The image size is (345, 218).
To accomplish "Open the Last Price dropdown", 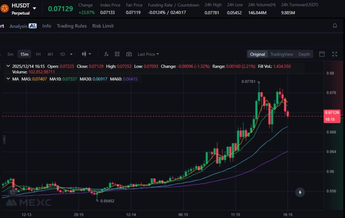I will click(x=148, y=54).
